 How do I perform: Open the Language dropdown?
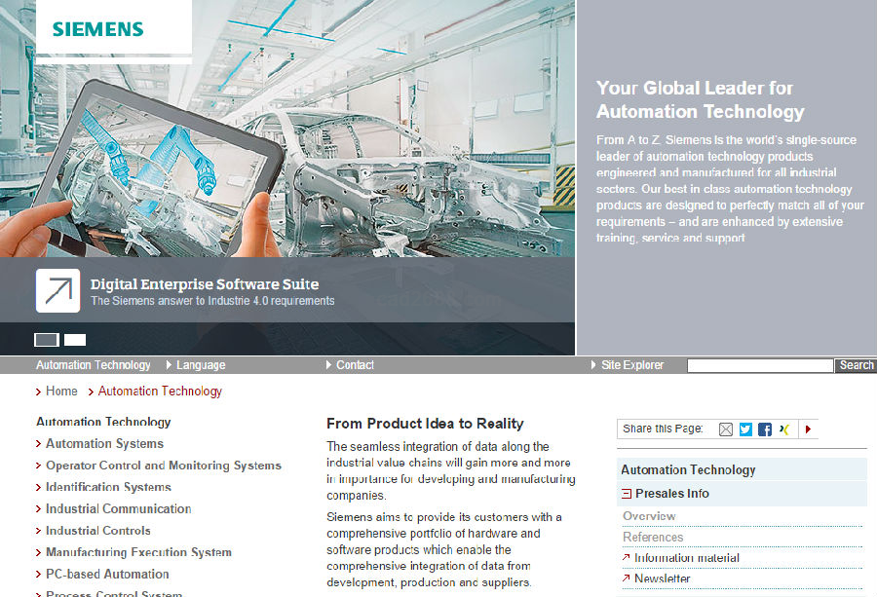coord(200,365)
